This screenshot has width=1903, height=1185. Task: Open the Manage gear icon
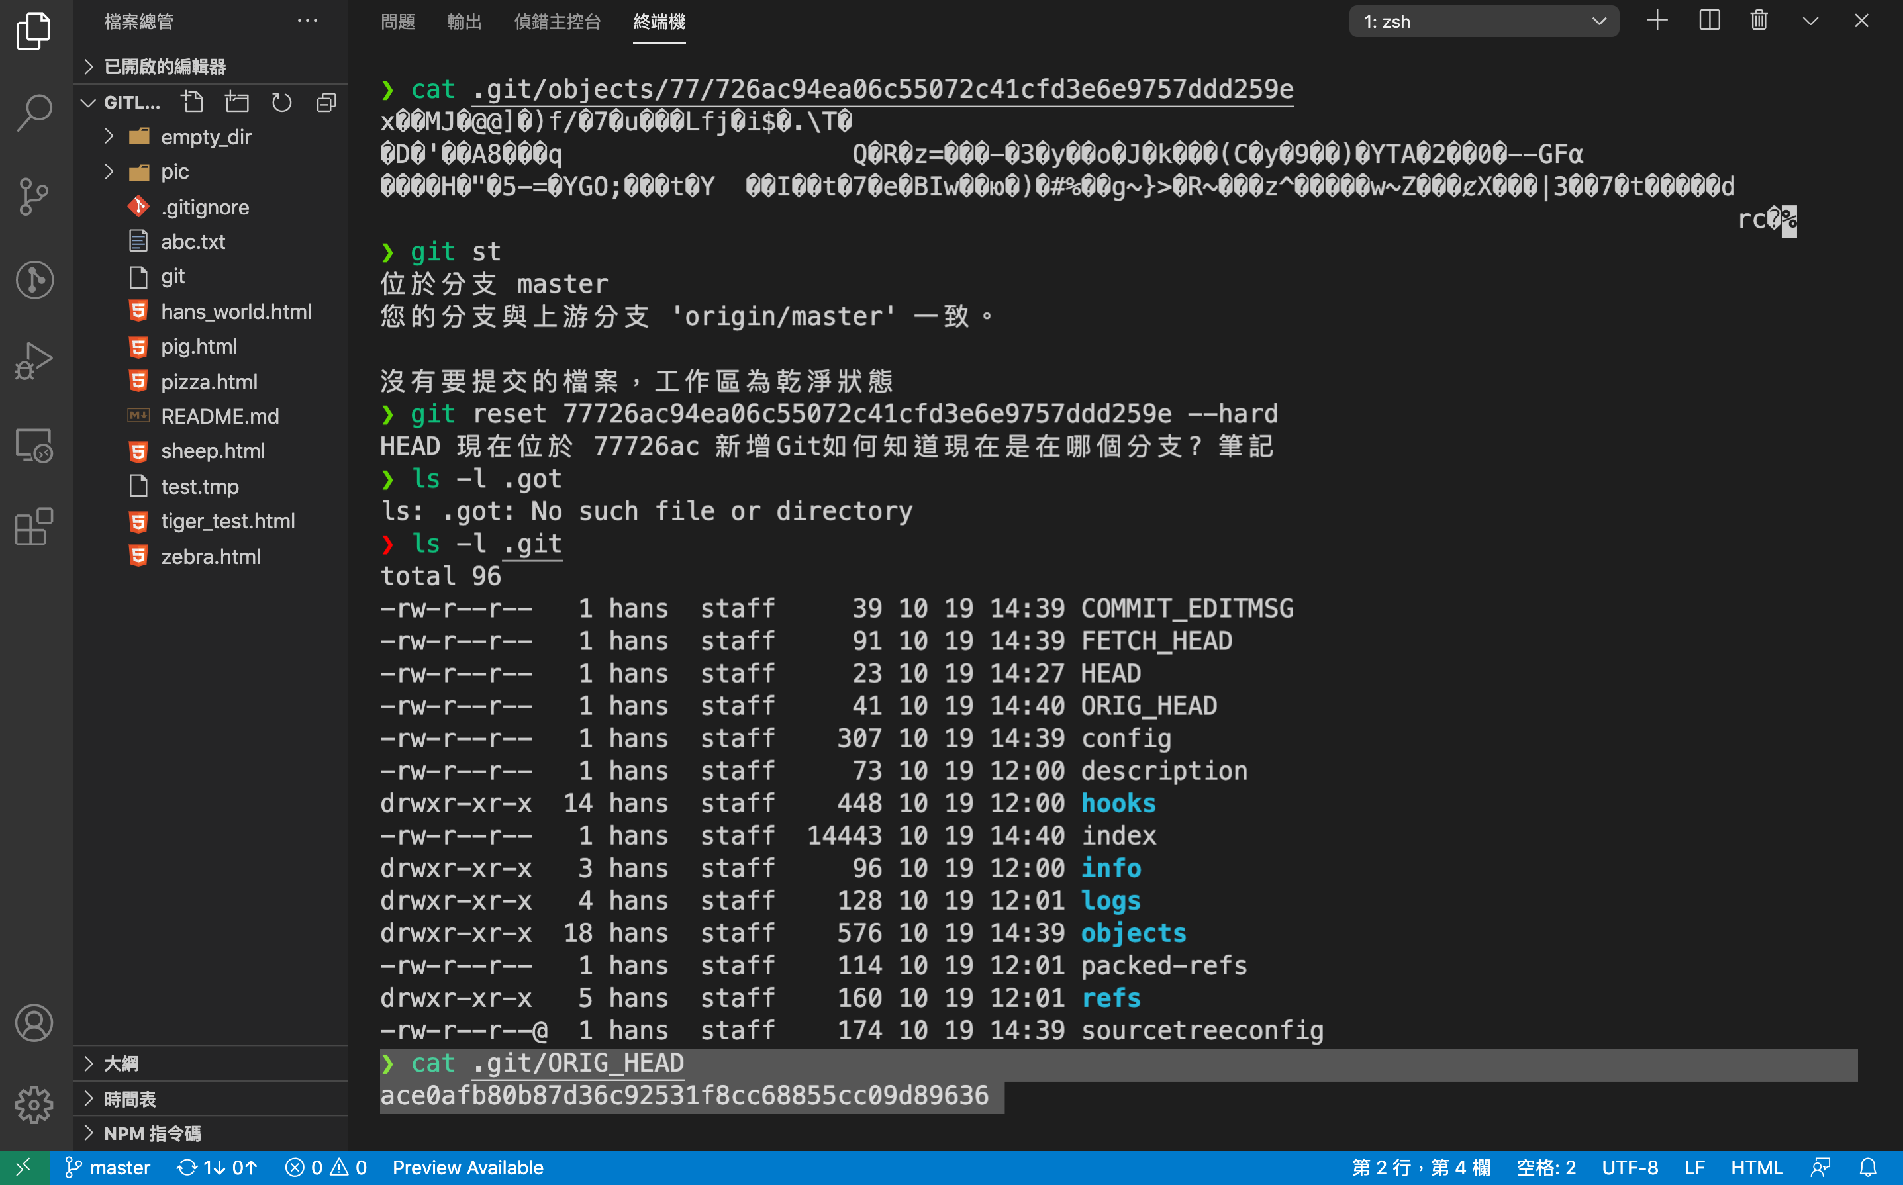pyautogui.click(x=34, y=1104)
